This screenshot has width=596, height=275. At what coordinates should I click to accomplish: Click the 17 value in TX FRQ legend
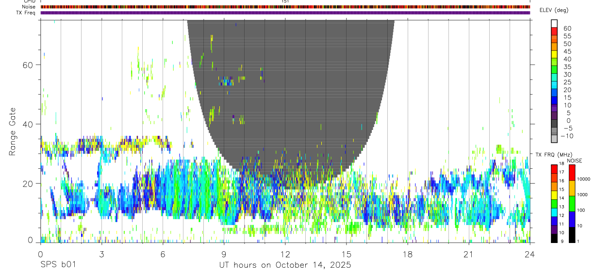[x=561, y=172]
